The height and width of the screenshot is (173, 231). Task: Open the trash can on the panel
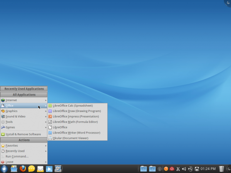(221, 169)
